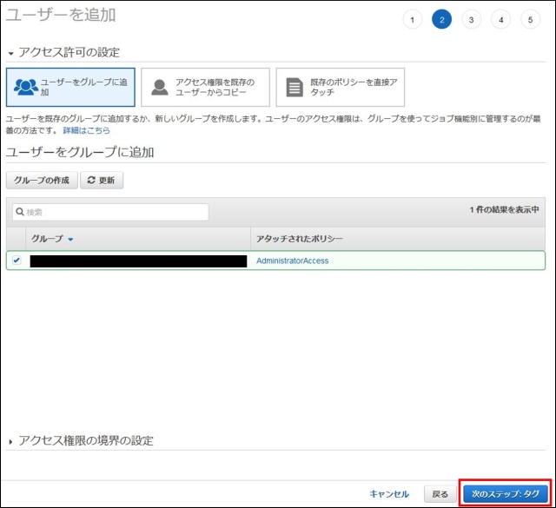Proceed with 次のステップ: タグ button
556x508 pixels.
tap(505, 493)
